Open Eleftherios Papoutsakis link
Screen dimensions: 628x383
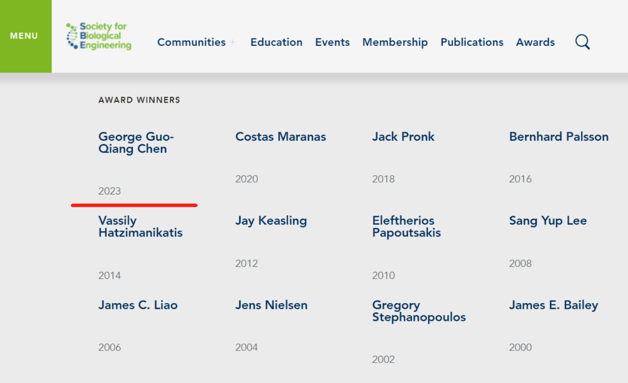point(406,227)
